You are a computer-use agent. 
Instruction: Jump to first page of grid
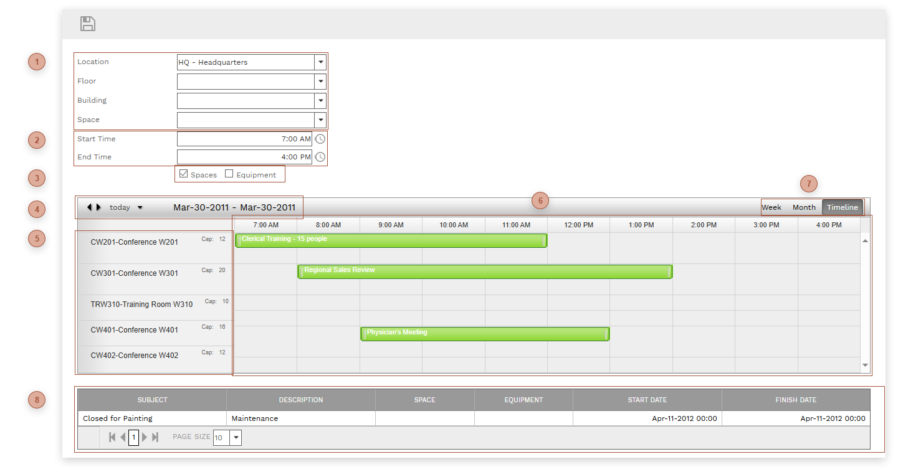click(112, 437)
